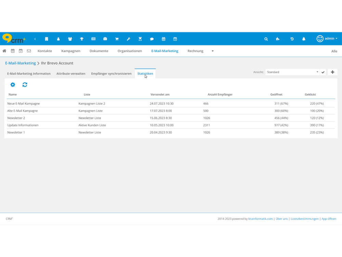Refresh statistics with the reload icon

(25, 85)
